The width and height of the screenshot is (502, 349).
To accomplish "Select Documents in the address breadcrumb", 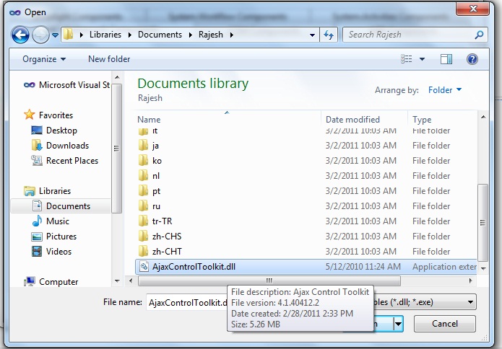I will [x=160, y=35].
